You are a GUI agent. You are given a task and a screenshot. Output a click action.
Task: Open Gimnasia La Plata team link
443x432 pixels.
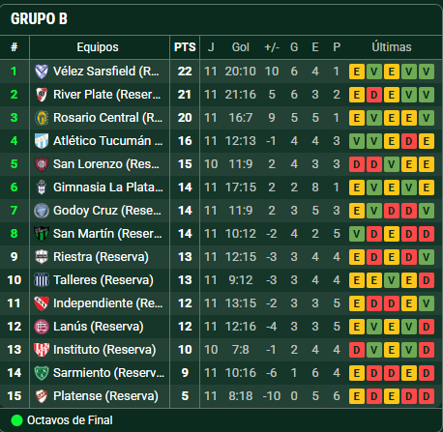(107, 187)
